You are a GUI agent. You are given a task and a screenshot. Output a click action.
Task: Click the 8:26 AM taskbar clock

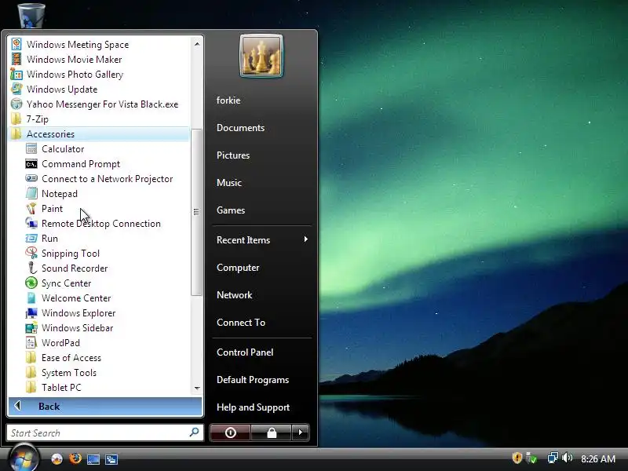[598, 458]
